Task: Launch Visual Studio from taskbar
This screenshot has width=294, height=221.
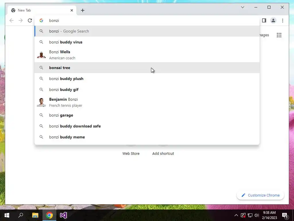Action: 63,215
